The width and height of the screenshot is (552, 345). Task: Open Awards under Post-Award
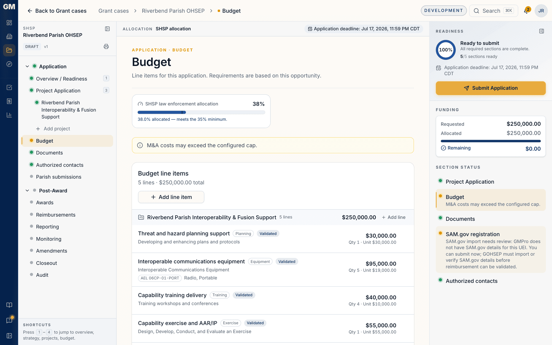67,203
